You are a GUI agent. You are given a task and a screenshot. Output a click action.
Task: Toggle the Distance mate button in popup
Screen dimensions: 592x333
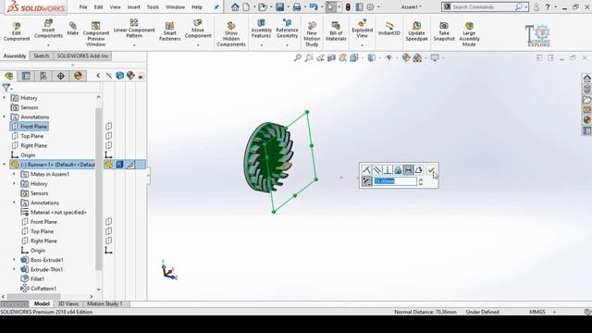pos(408,170)
